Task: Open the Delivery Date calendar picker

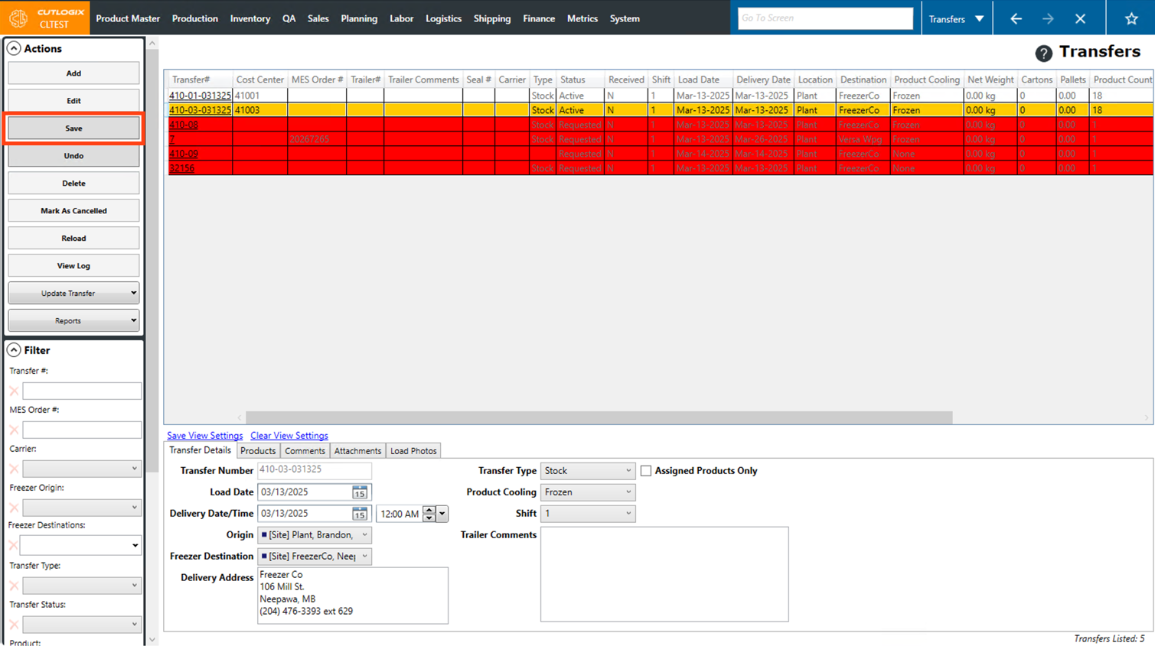Action: coord(359,514)
